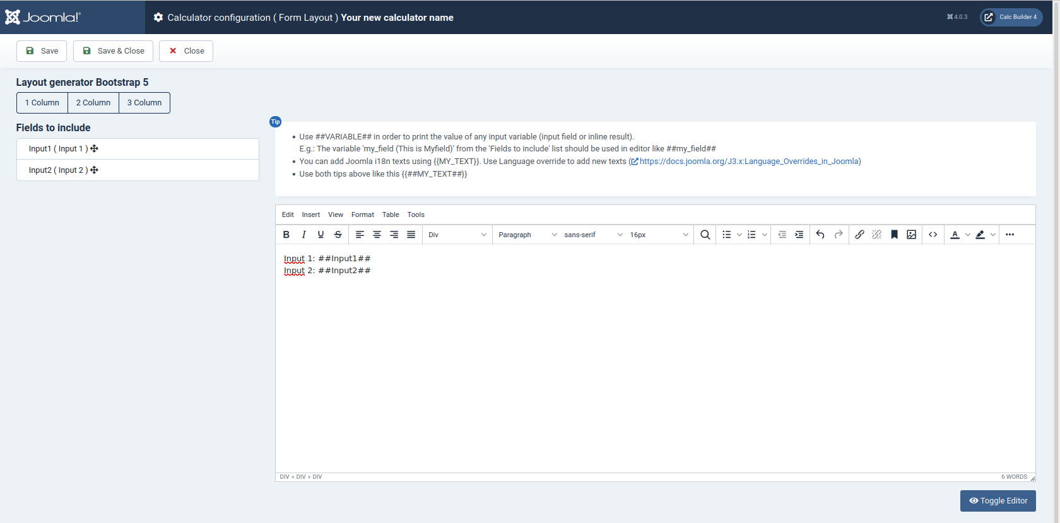Generate a 2 Column layout
Screen dimensions: 1060x523
pos(93,103)
